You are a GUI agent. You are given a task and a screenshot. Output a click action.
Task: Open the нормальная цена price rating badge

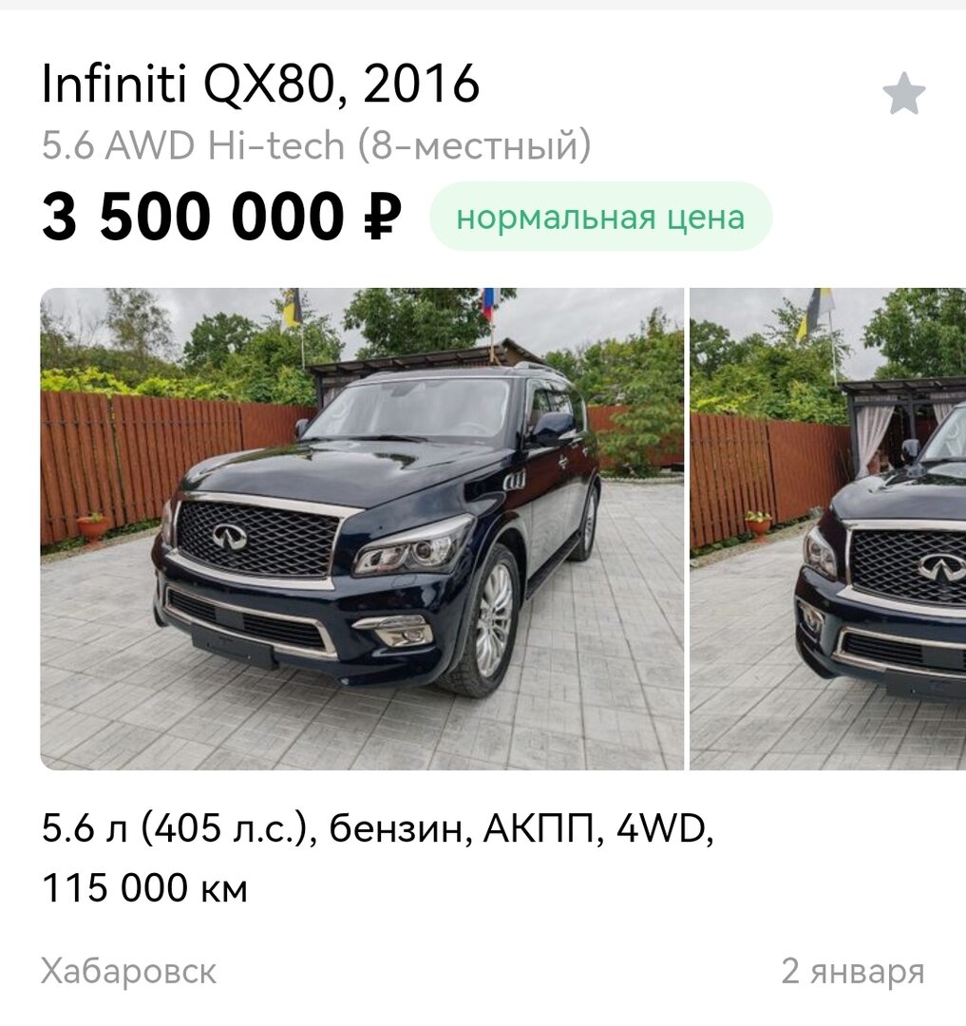click(x=600, y=217)
